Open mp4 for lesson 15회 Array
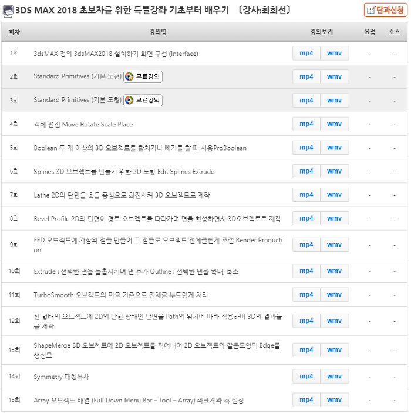 point(306,400)
